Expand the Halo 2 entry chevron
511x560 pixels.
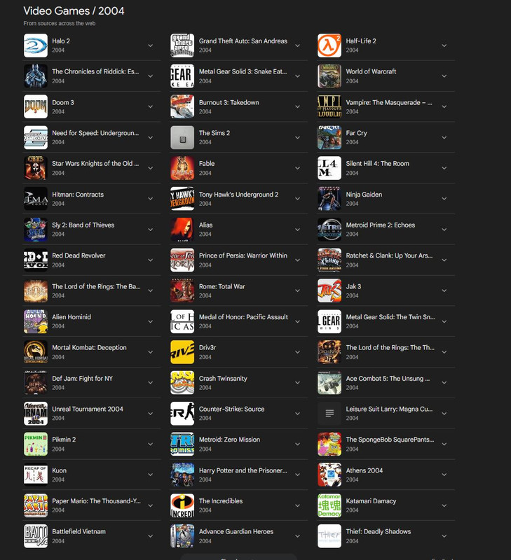click(151, 45)
